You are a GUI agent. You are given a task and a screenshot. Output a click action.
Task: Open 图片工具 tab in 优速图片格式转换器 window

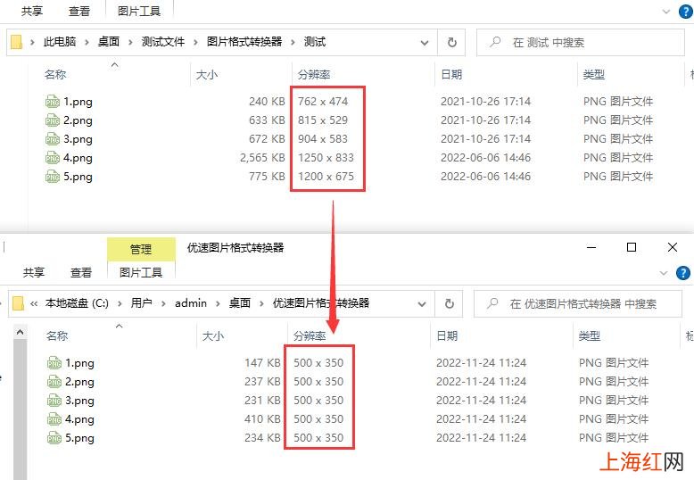(x=141, y=272)
